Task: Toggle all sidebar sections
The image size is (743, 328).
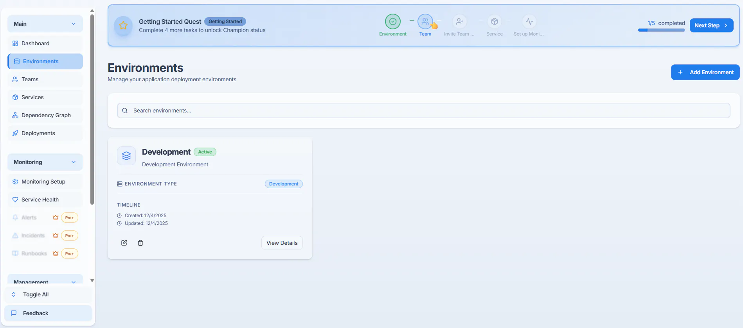Action: 48,294
